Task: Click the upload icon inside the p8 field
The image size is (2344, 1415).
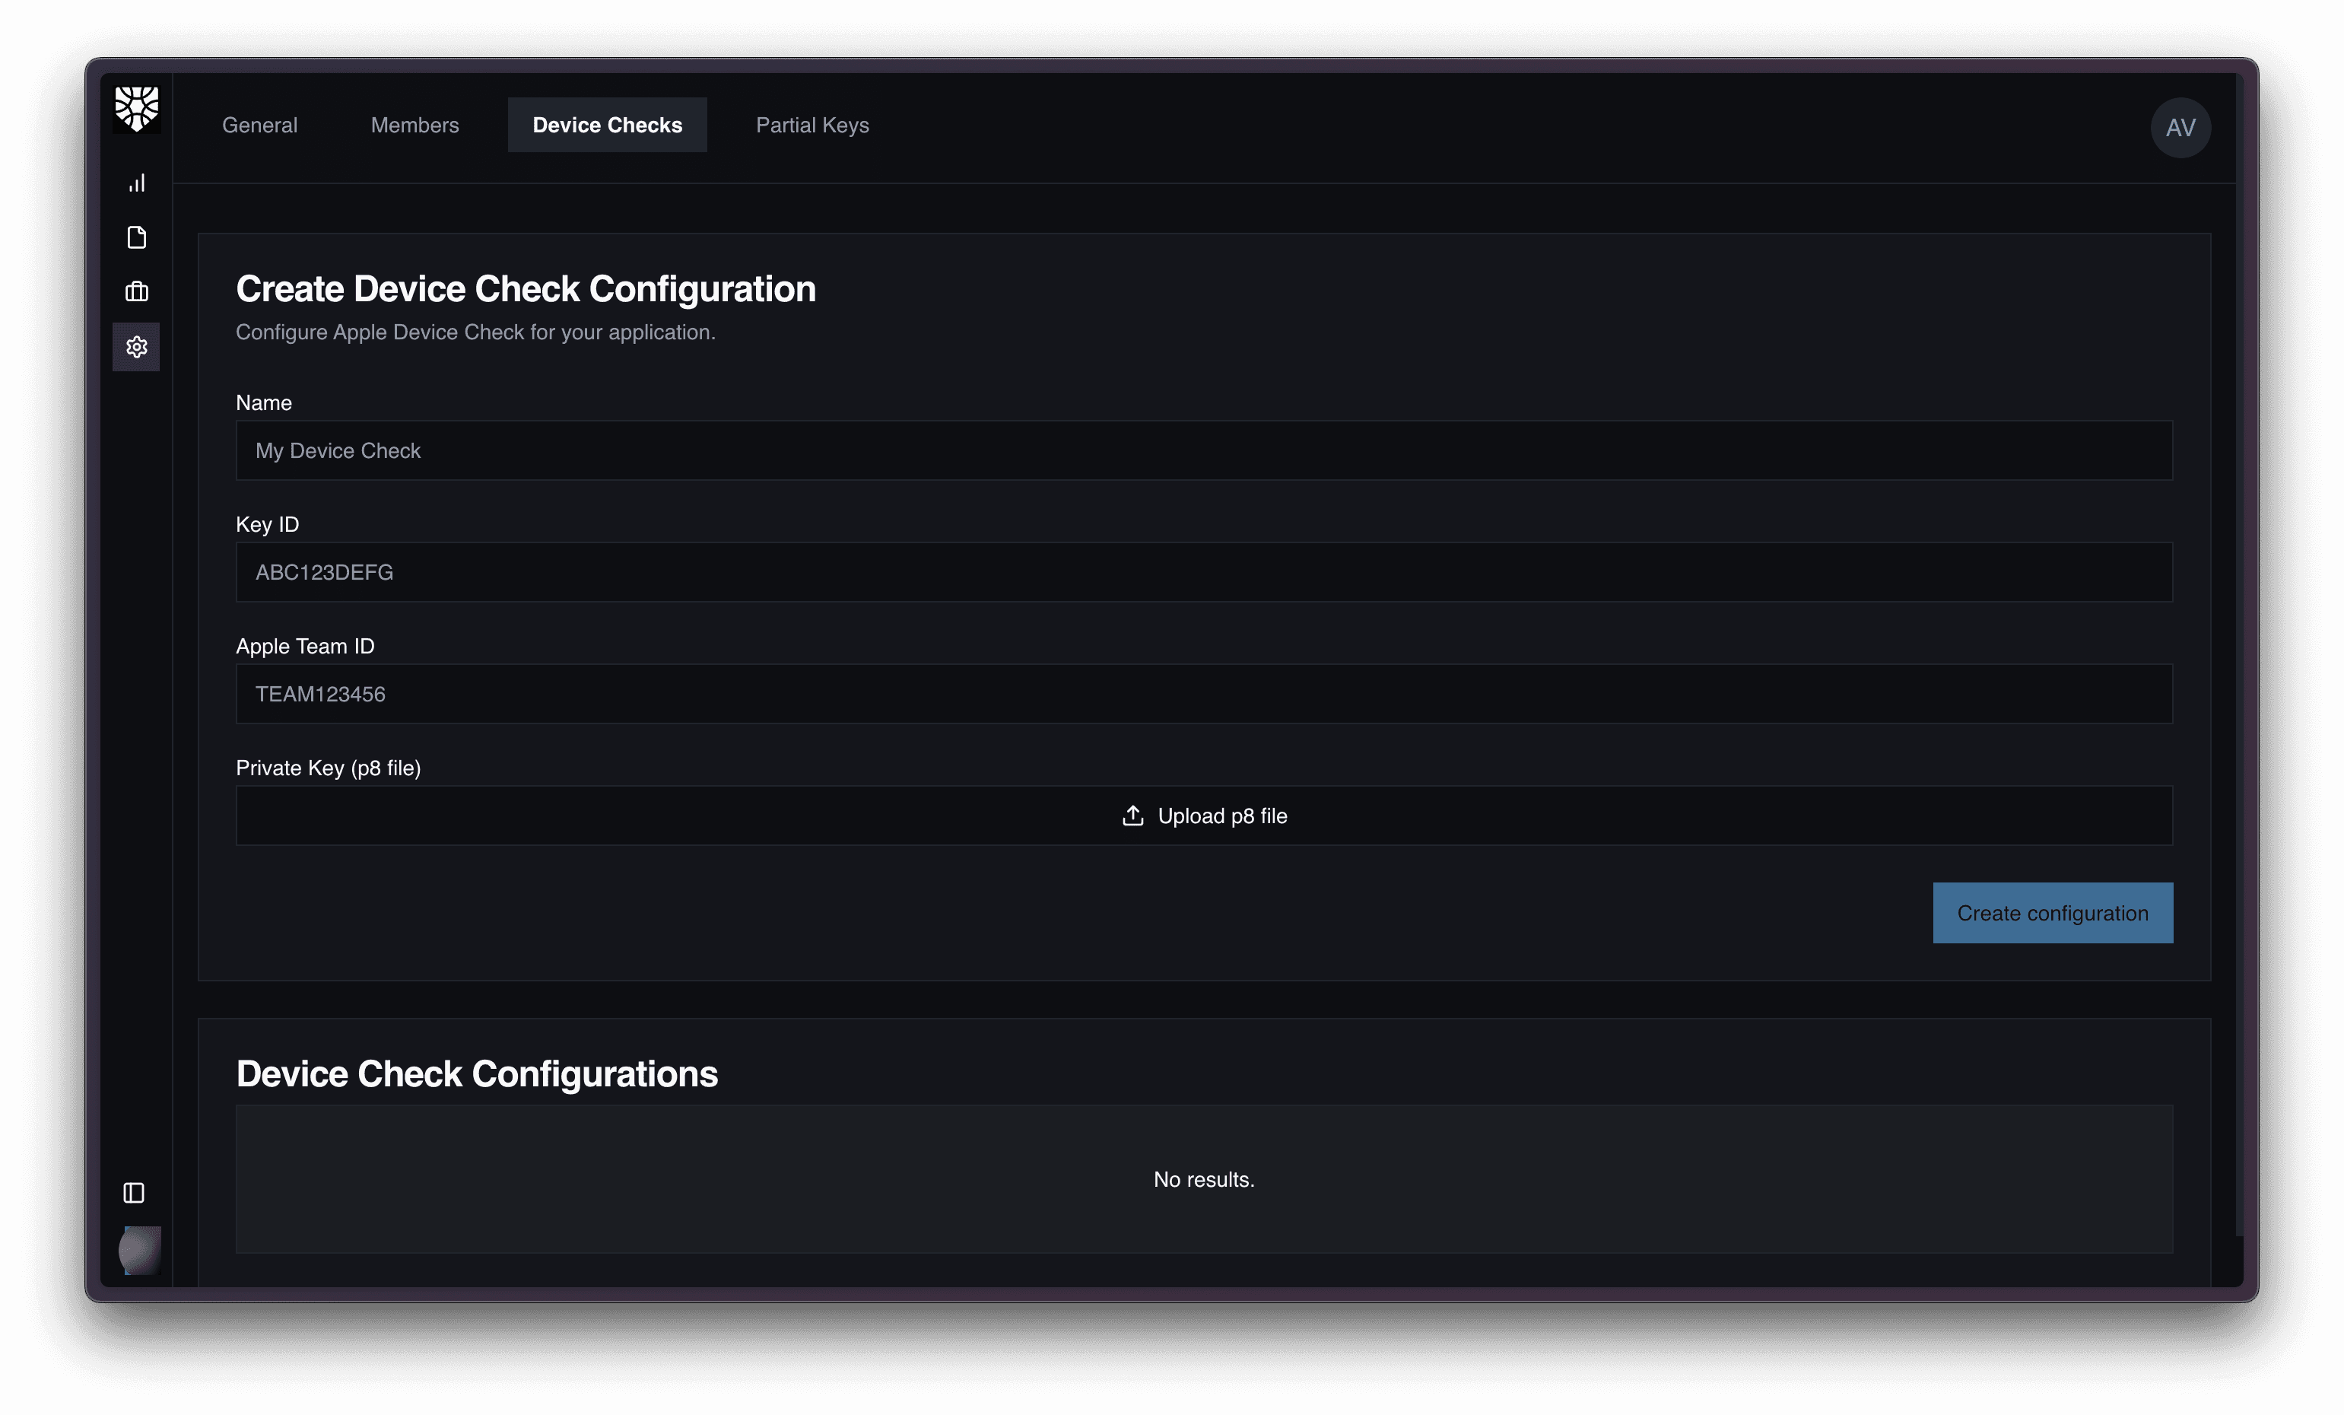Action: tap(1132, 816)
